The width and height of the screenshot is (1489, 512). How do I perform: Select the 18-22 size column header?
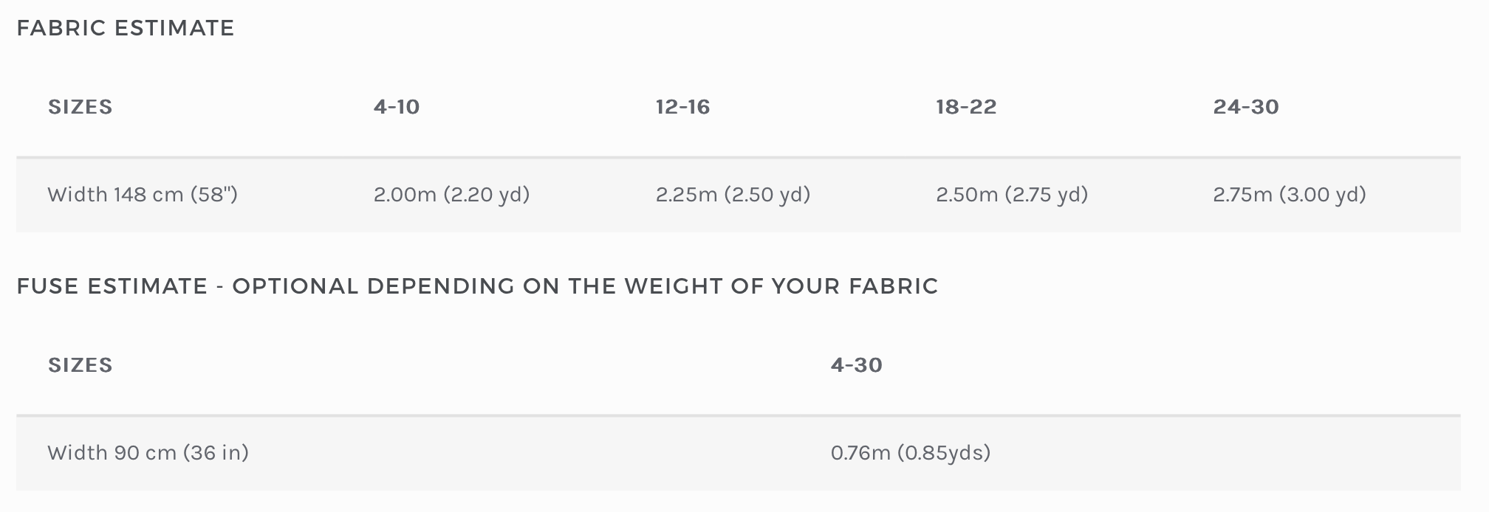pos(966,107)
